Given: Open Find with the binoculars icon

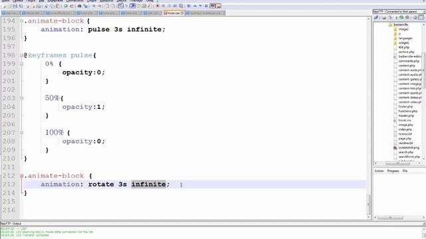Looking at the screenshot, I should pos(79,6).
